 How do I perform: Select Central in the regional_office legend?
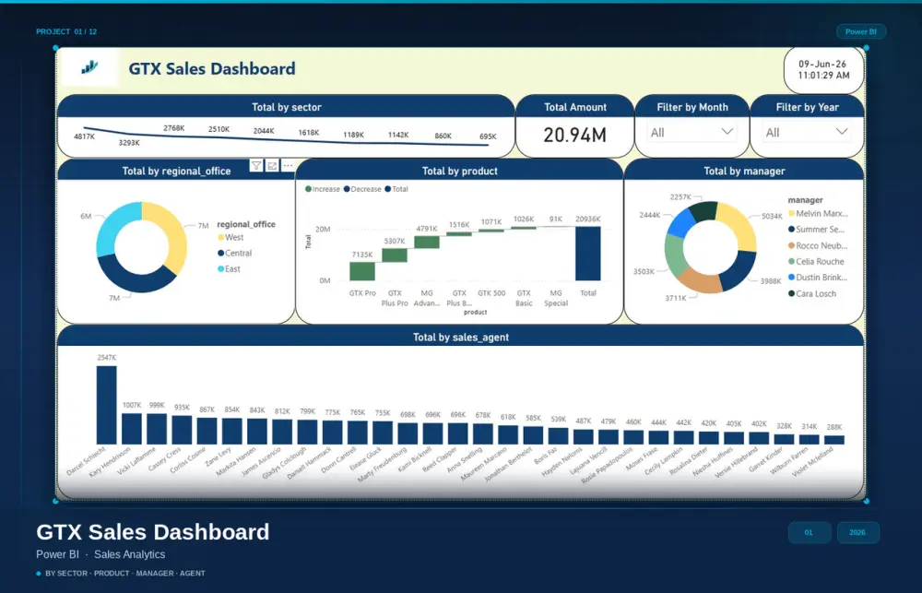click(x=234, y=253)
